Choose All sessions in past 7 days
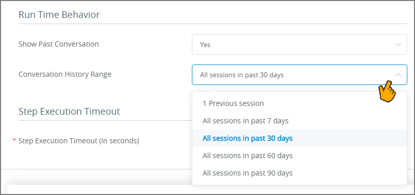 (300, 121)
